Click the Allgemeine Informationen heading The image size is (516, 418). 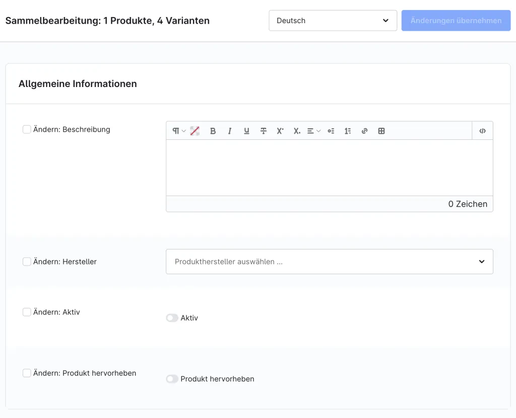(x=78, y=84)
